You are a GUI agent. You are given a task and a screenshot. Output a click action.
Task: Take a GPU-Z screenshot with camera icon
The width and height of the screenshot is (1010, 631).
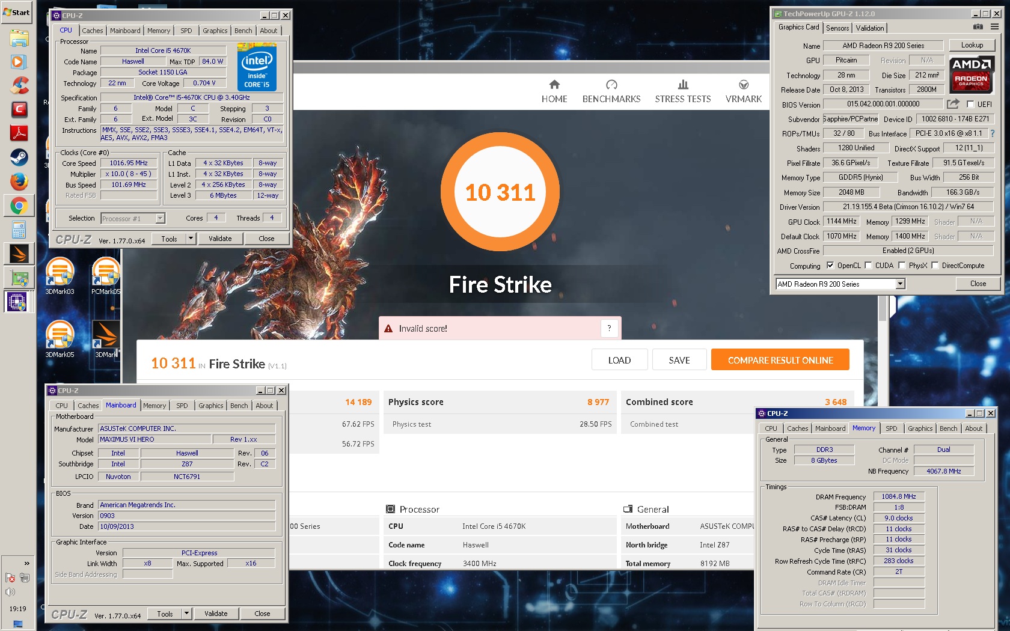pos(978,27)
